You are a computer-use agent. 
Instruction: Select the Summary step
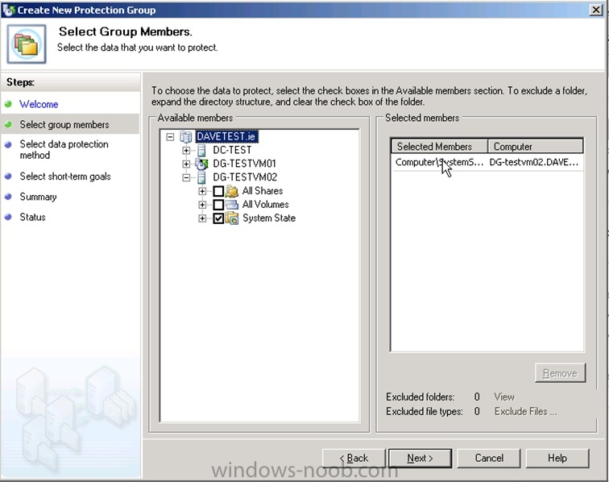click(38, 197)
